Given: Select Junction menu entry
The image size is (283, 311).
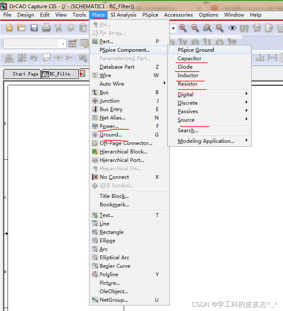Looking at the screenshot, I should [130, 101].
